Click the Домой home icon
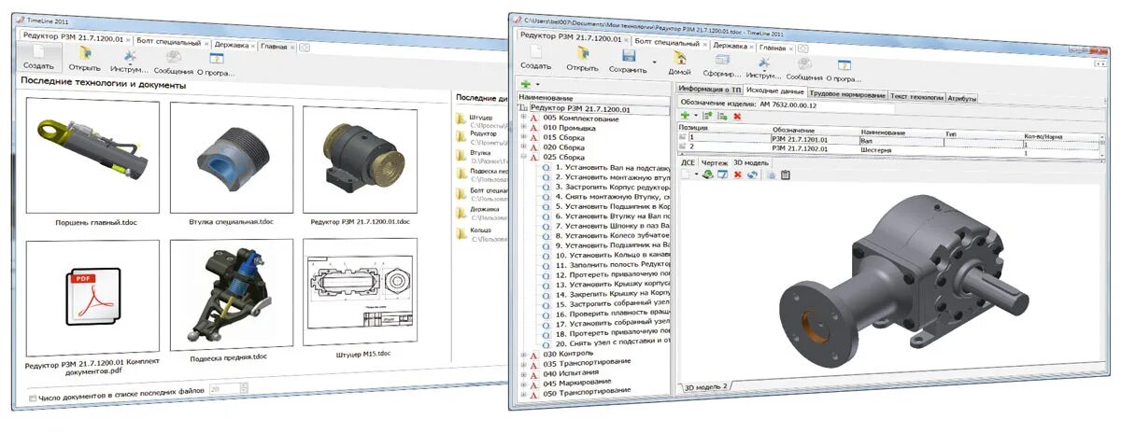Screen dimensions: 1121x433 [x=680, y=59]
